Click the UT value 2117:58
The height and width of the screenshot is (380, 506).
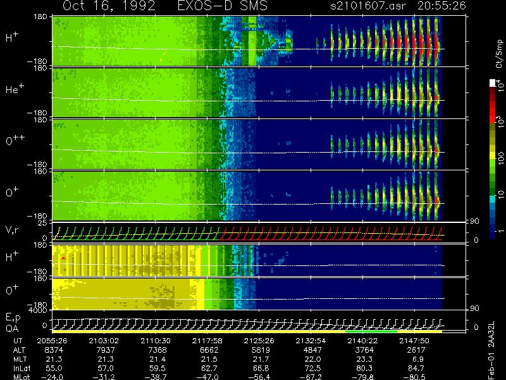click(207, 341)
